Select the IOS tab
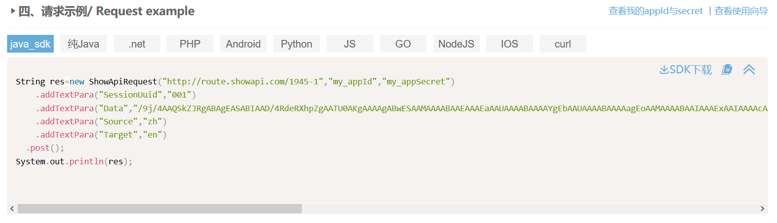The height and width of the screenshot is (223, 777). 510,44
